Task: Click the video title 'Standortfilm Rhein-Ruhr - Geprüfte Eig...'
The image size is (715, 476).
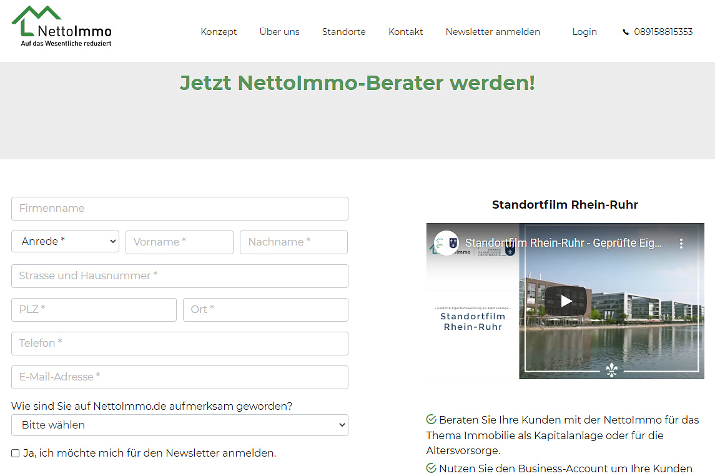Action: [x=563, y=243]
